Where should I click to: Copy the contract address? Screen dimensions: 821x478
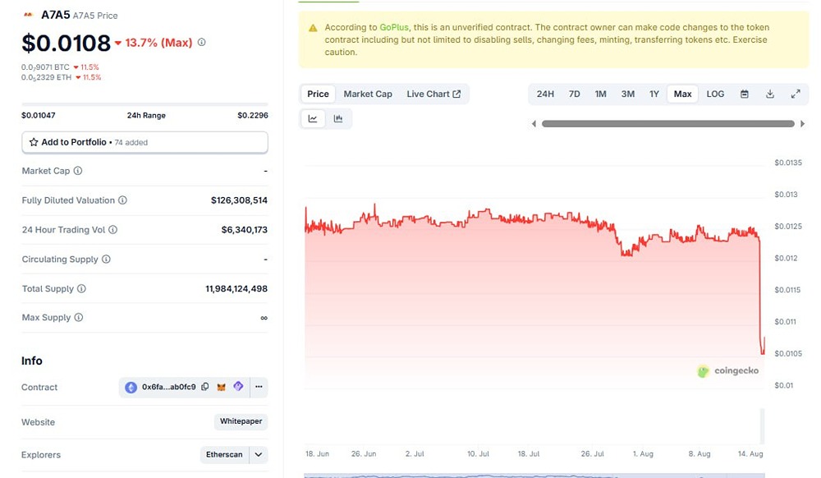[205, 387]
